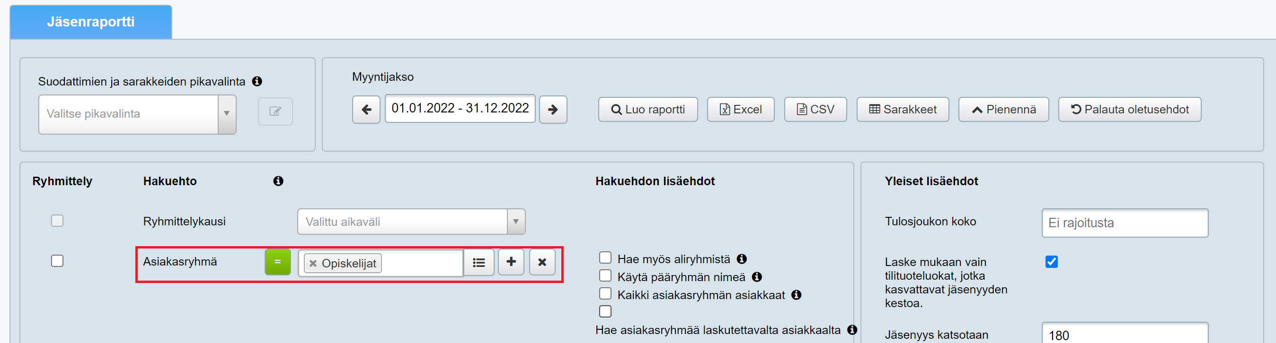Remove the Opiskelijat tag
Image resolution: width=1276 pixels, height=343 pixels.
click(x=313, y=264)
